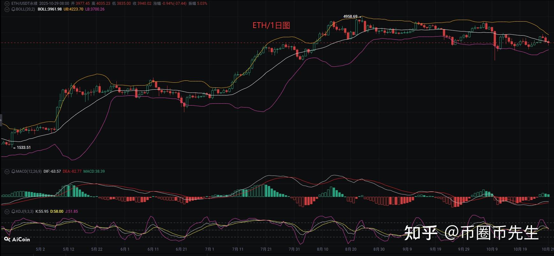Click the KDJ alert bell icon

pyautogui.click(x=13, y=211)
